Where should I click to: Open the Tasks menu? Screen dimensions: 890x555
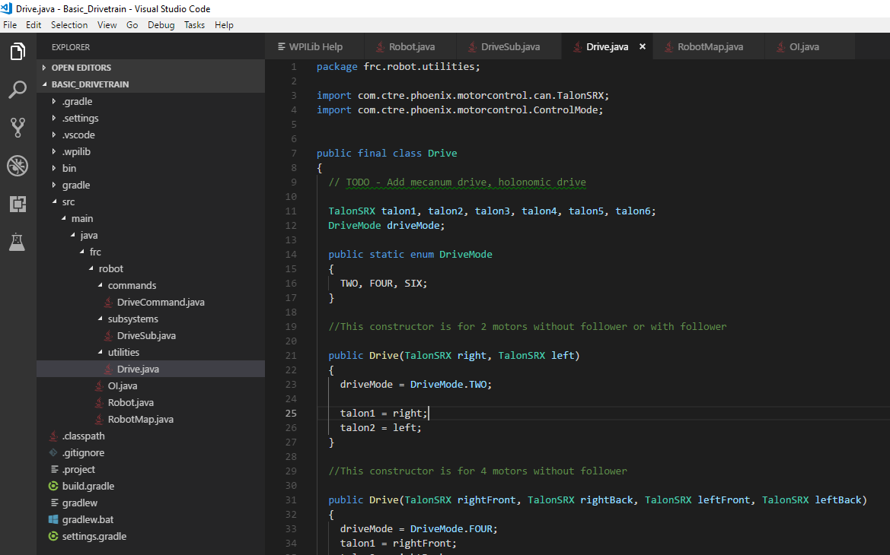coord(193,24)
